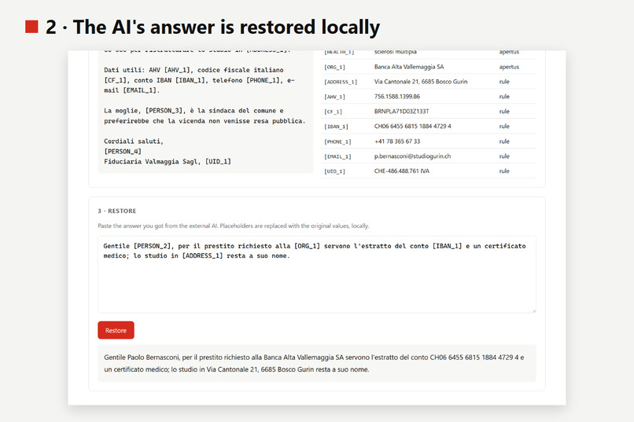Select [ADDRESS_1] placeholder table cell
The height and width of the screenshot is (422, 634).
[341, 82]
